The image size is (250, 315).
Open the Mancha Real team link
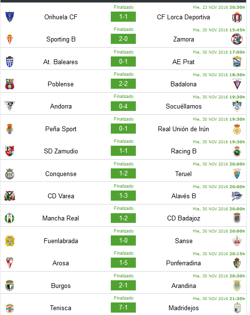61,218
